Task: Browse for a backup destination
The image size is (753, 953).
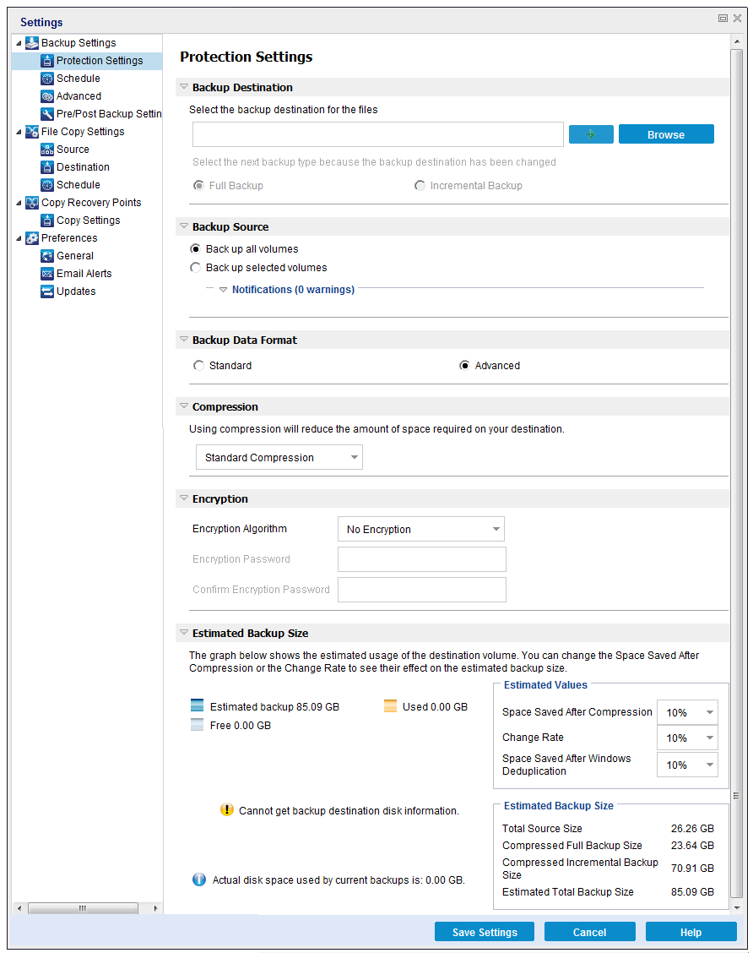Action: click(x=666, y=133)
